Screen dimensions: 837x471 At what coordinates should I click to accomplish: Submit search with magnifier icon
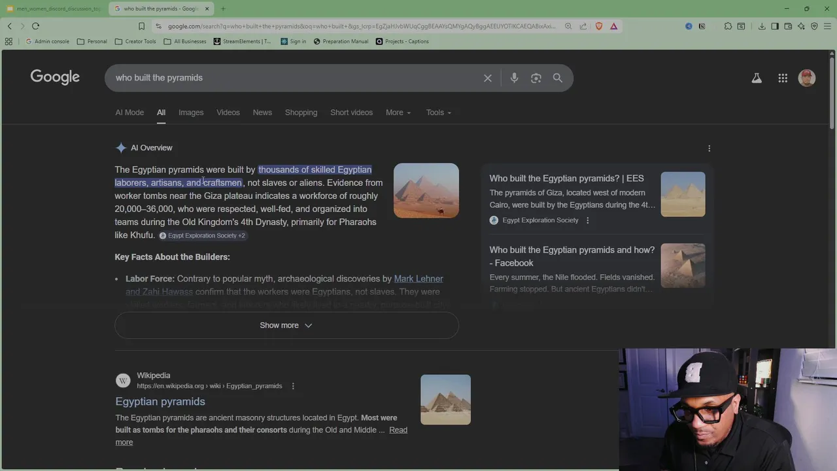point(558,78)
